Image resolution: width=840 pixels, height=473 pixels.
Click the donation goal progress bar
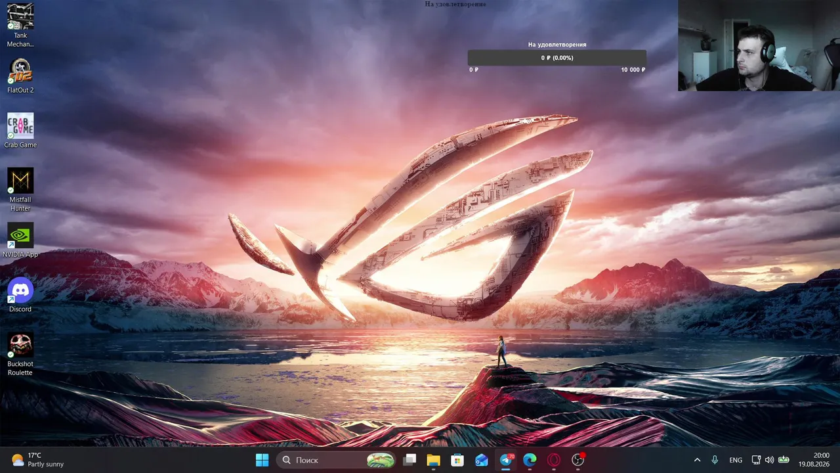pos(557,58)
